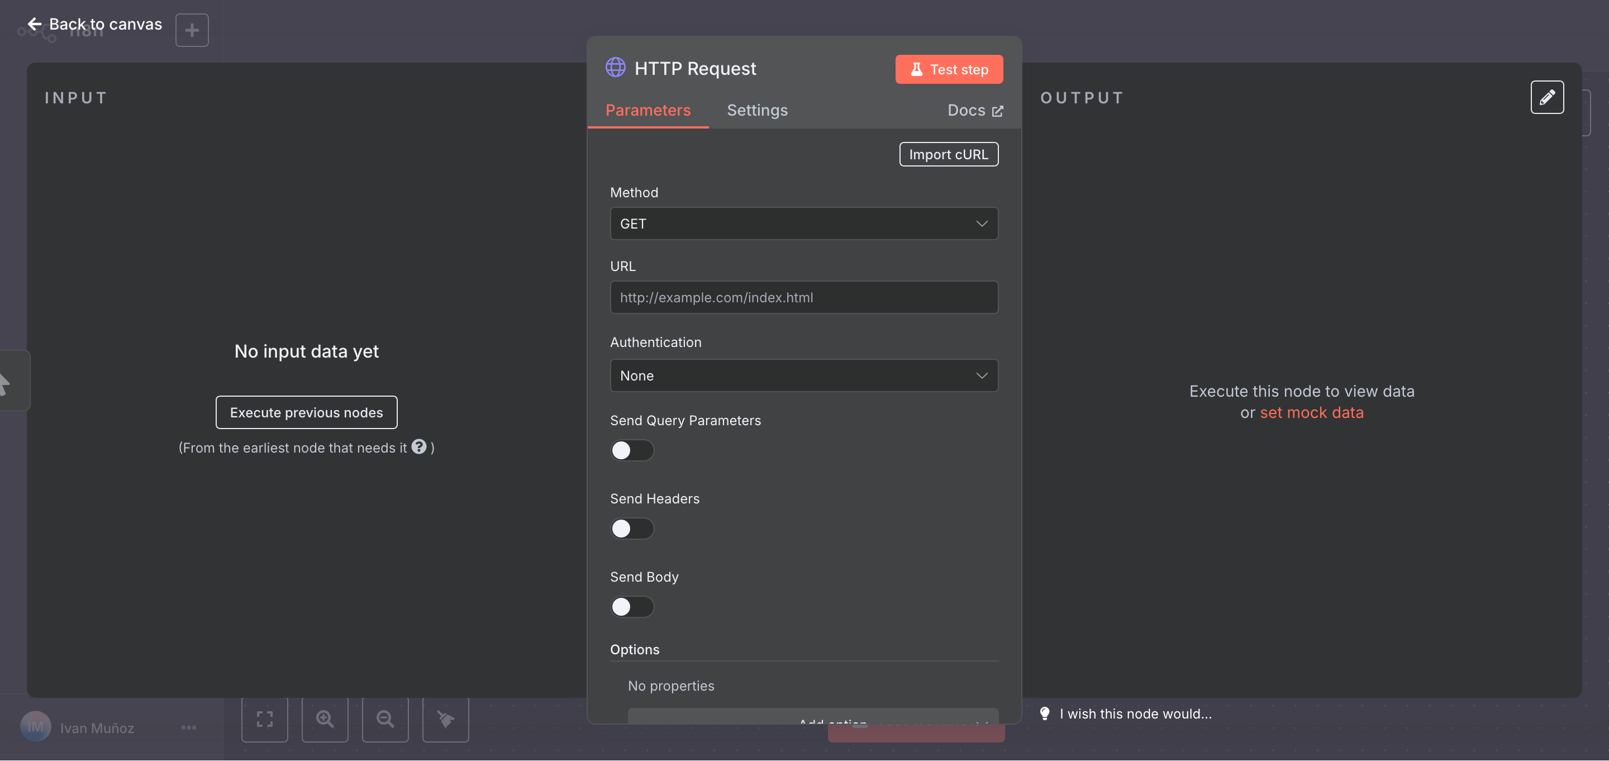Click into the URL input field
1609x761 pixels.
coord(803,297)
